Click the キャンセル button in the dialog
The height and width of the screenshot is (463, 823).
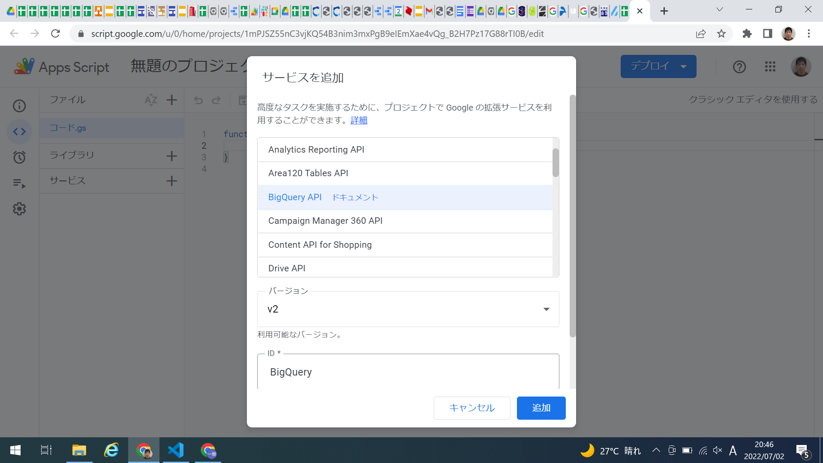click(472, 408)
